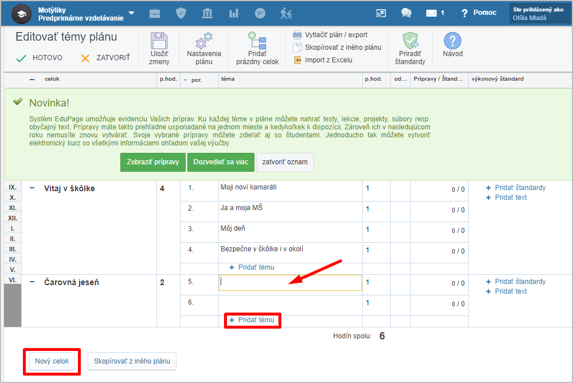The width and height of the screenshot is (573, 383).
Task: Open the bank building icon in top bar
Action: (x=207, y=14)
